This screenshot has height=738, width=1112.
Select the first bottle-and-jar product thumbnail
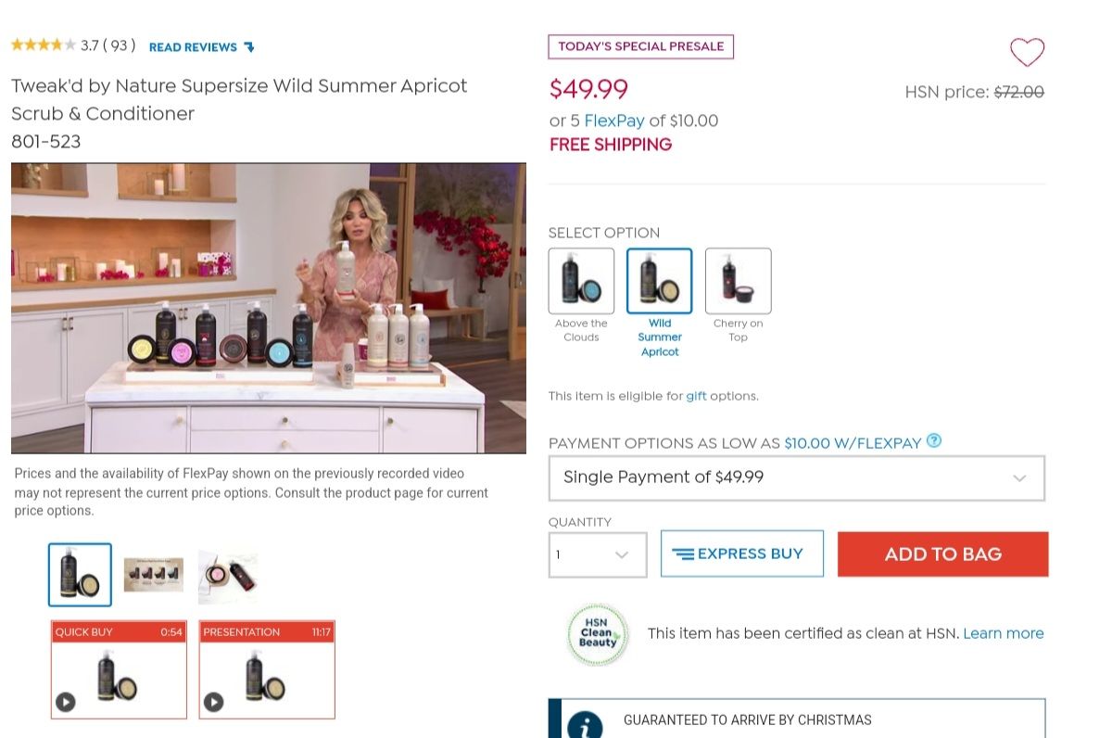coord(80,575)
